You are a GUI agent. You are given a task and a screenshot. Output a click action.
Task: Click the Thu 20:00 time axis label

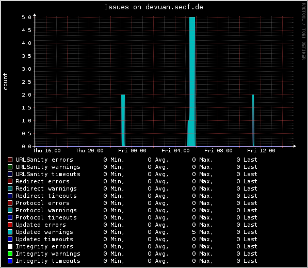coord(90,151)
